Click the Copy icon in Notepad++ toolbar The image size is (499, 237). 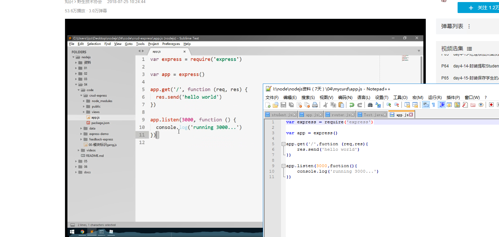(x=333, y=105)
